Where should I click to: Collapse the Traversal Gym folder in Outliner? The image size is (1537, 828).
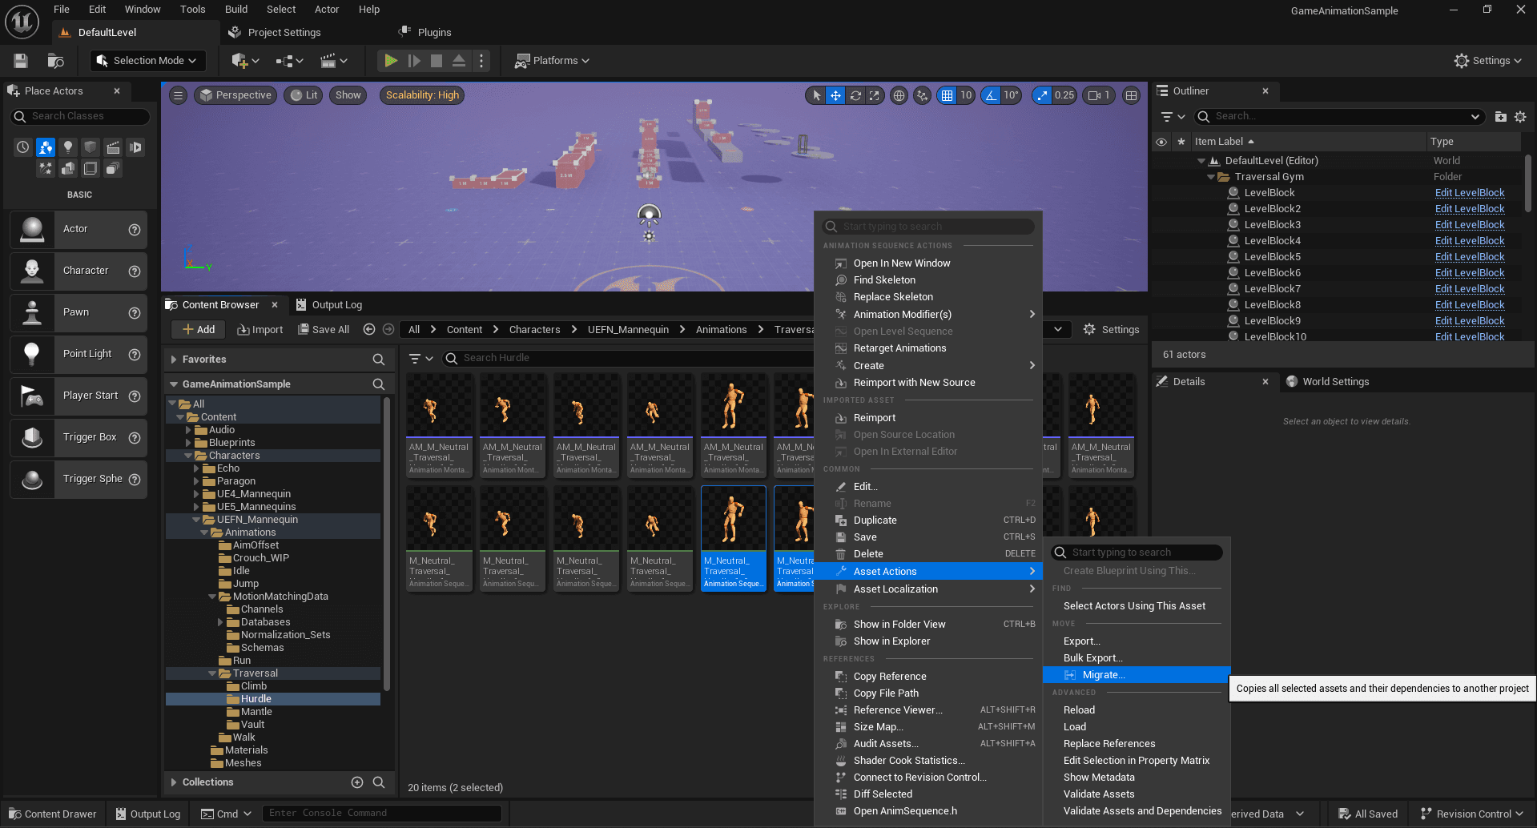pos(1211,177)
